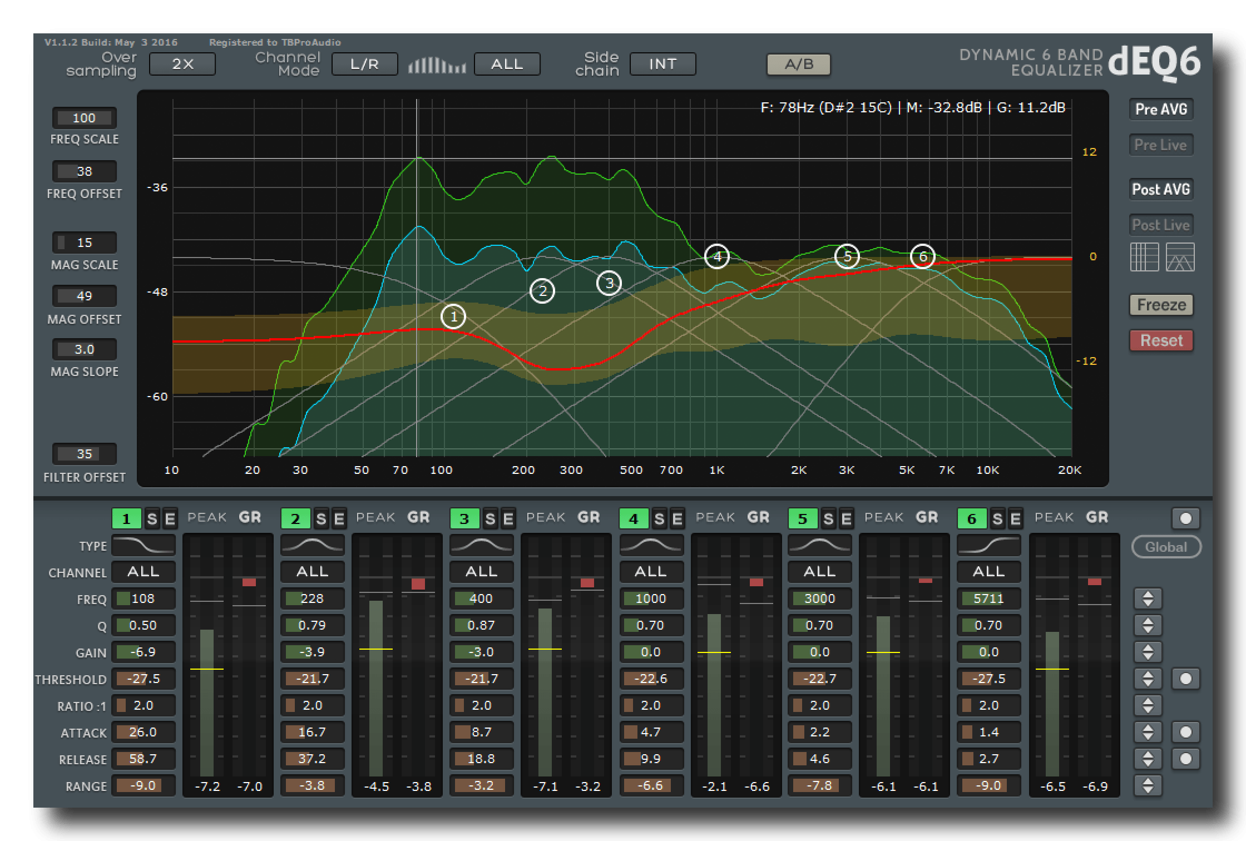This screenshot has height=841, width=1246.
Task: Open band 1 low-shelf filter type selector
Action: [x=144, y=546]
